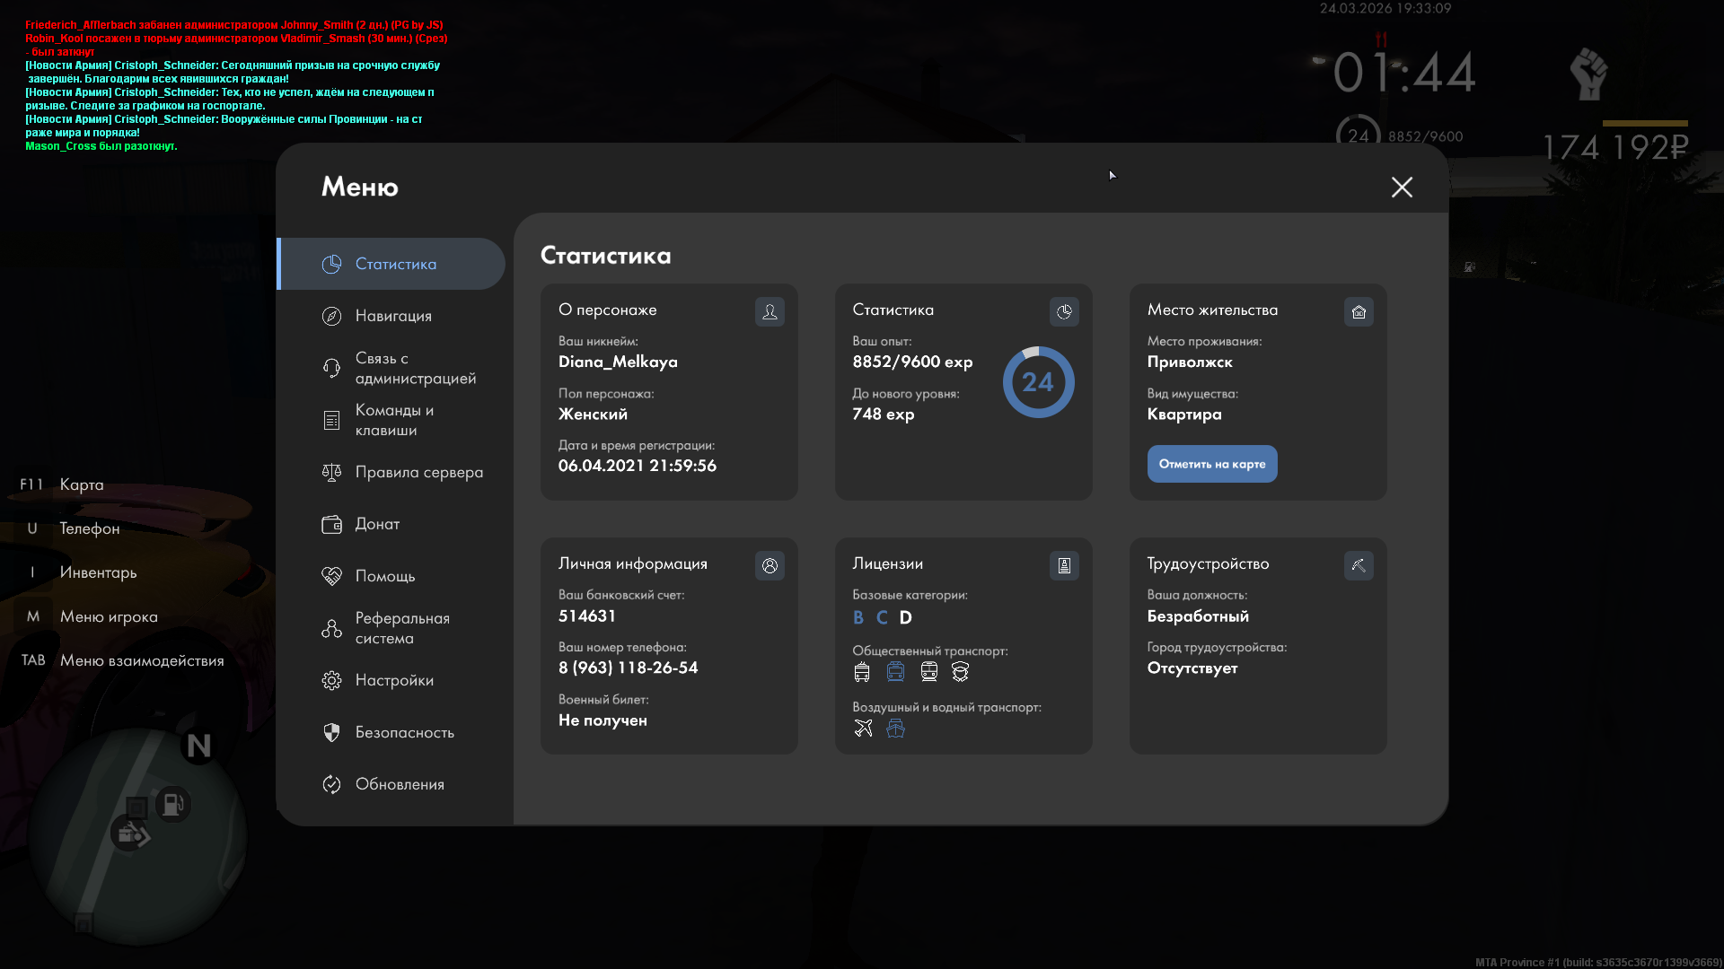Open the Навигация menu section
The height and width of the screenshot is (969, 1724).
point(392,316)
